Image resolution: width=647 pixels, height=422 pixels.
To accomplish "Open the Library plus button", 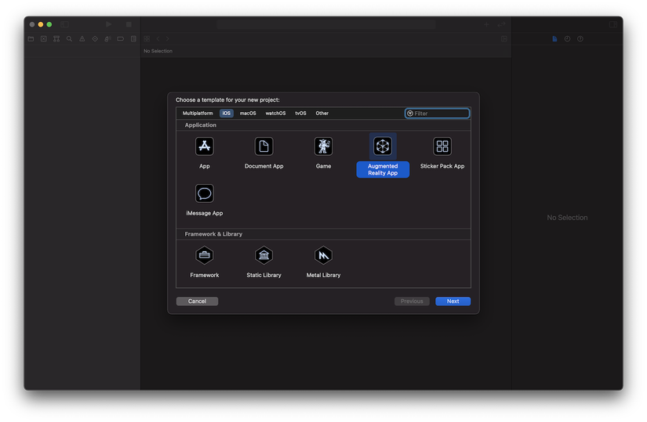I will pyautogui.click(x=486, y=24).
